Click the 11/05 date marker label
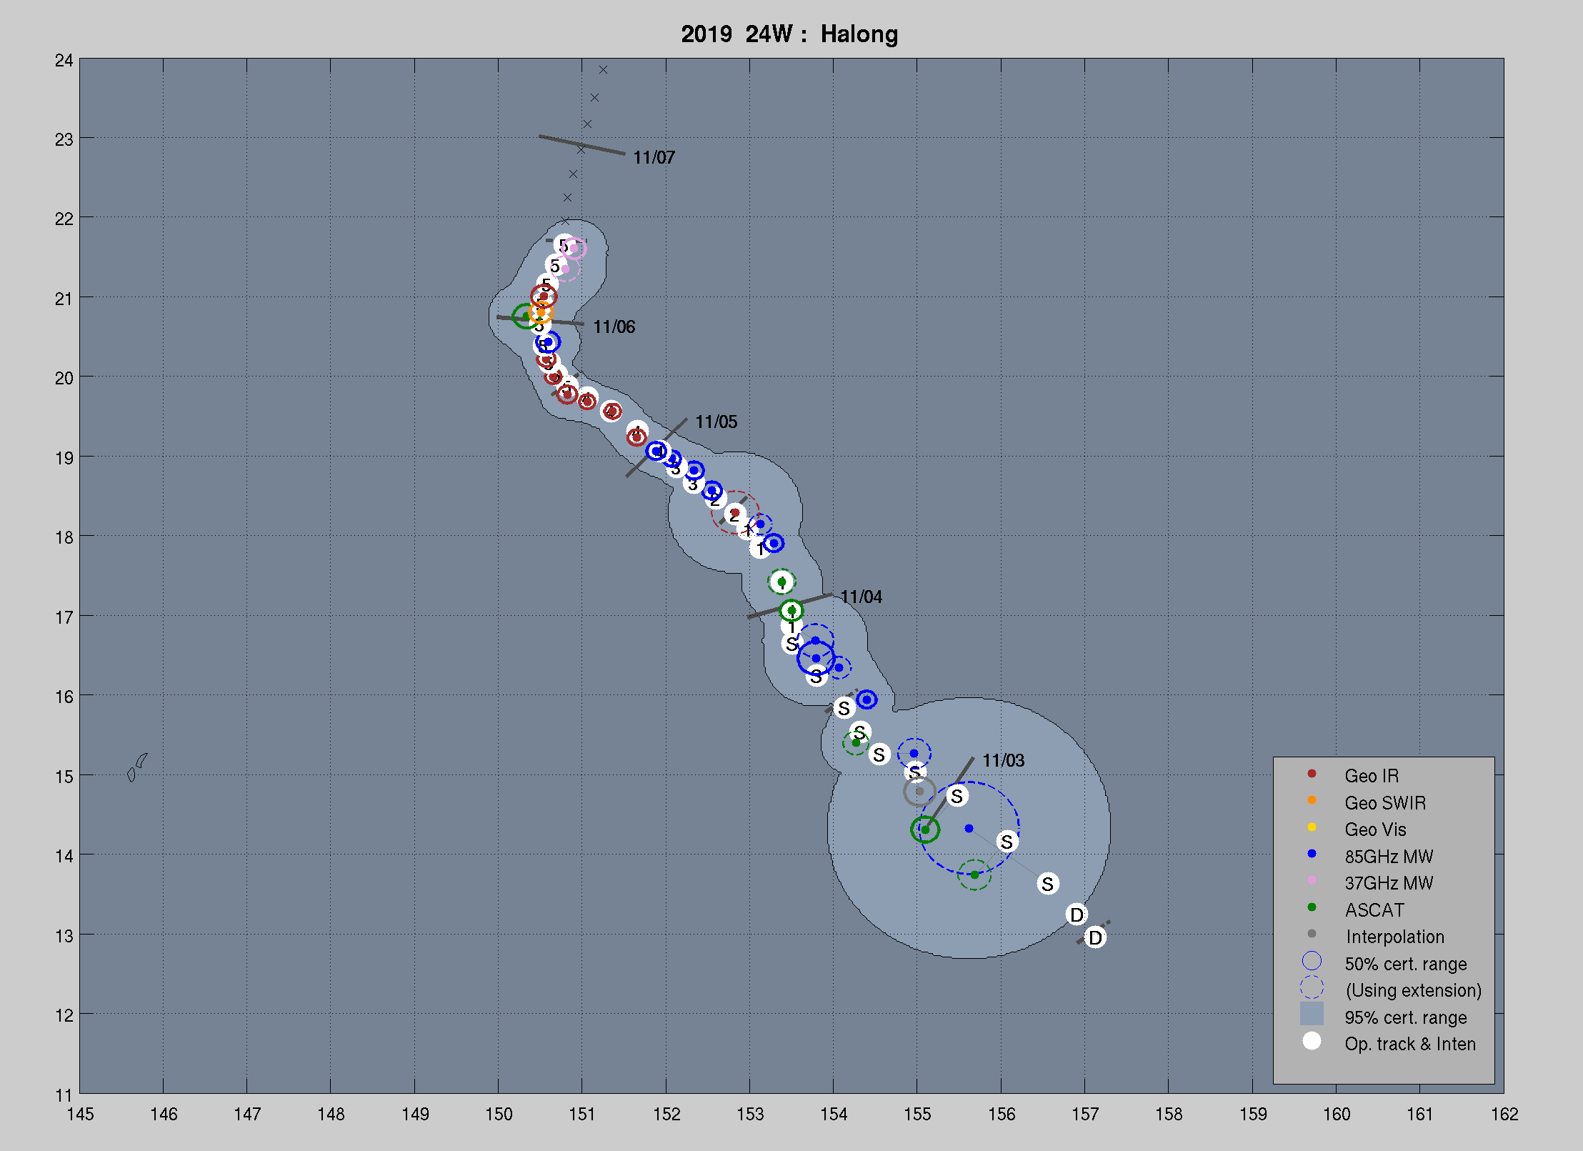 pos(716,422)
